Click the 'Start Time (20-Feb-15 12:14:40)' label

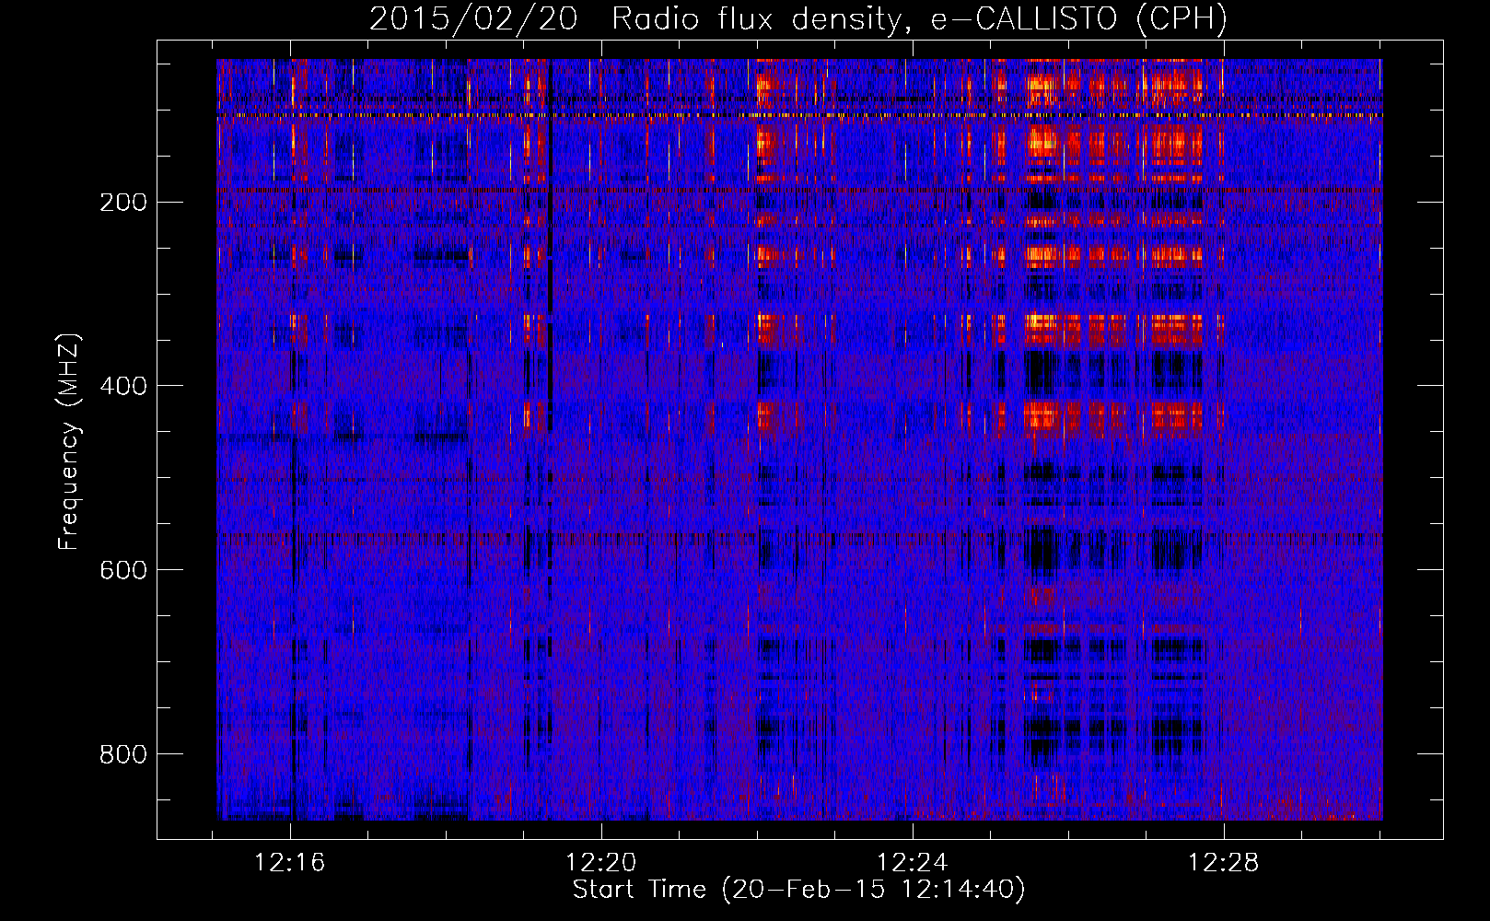pyautogui.click(x=798, y=890)
